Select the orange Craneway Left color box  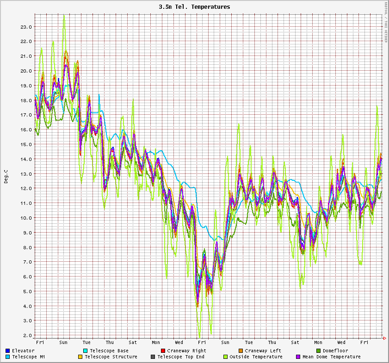click(241, 351)
